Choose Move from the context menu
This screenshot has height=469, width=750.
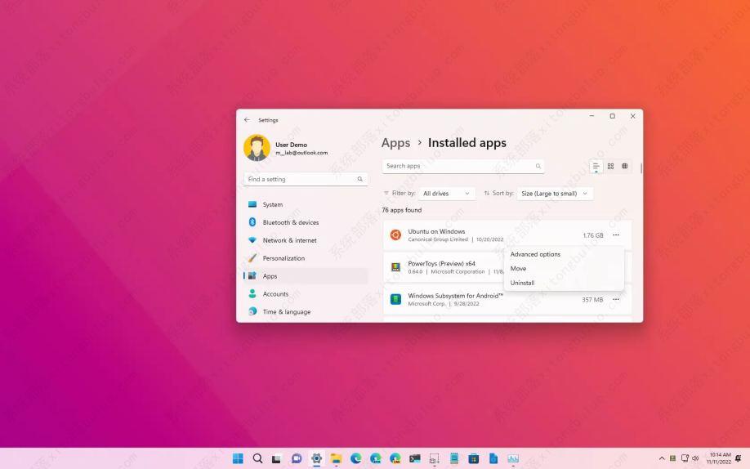(519, 268)
